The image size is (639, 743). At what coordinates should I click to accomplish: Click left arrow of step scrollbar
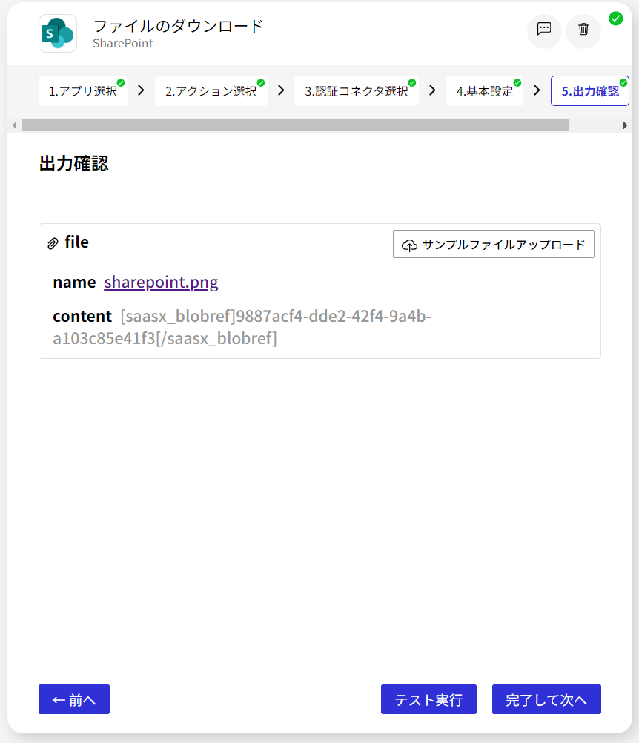pos(15,125)
